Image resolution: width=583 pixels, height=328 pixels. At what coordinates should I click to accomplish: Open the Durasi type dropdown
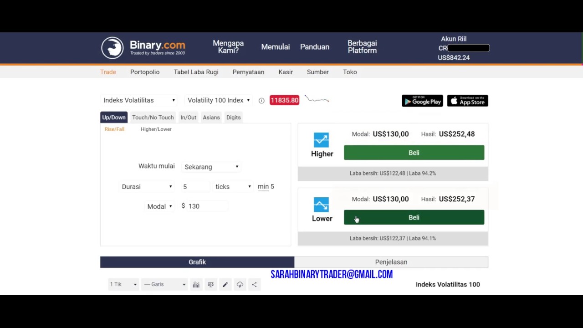pyautogui.click(x=147, y=187)
